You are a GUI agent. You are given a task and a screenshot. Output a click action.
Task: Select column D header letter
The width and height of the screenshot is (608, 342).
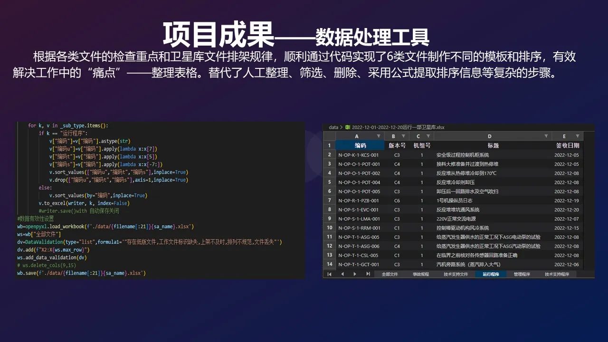490,136
